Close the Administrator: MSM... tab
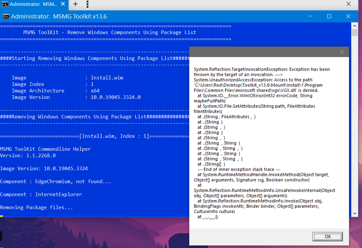 coord(63,4)
